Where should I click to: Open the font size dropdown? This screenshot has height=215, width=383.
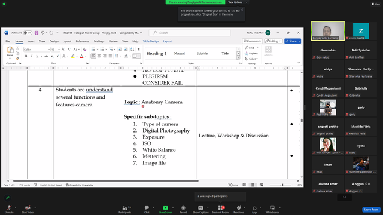[x=59, y=50]
